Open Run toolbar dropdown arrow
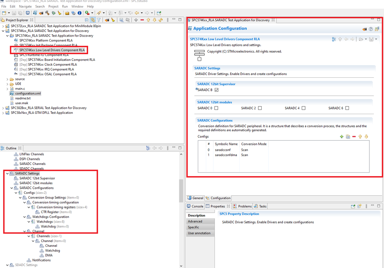The height and width of the screenshot is (268, 384). point(92,13)
